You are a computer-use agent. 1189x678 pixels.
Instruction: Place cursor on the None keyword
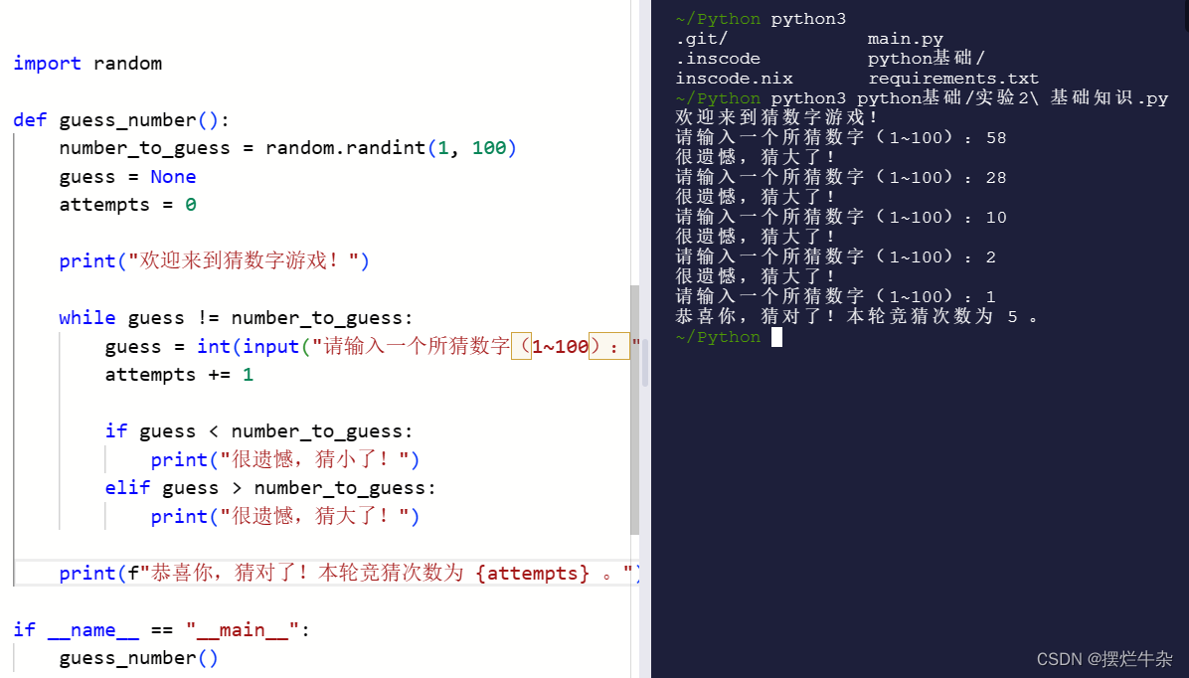[x=173, y=176]
